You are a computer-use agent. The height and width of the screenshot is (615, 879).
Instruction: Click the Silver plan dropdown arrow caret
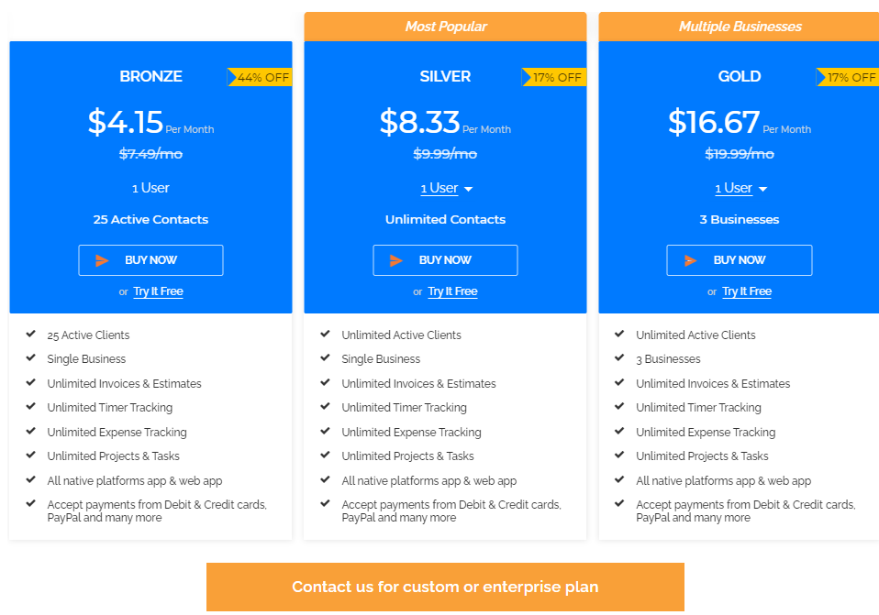[x=469, y=190]
